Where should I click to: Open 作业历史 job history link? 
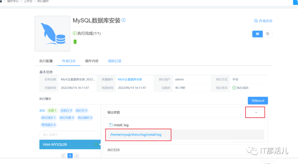pos(263,21)
